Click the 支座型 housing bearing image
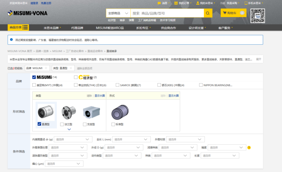The height and width of the screenshot is (172, 282). 91,112
